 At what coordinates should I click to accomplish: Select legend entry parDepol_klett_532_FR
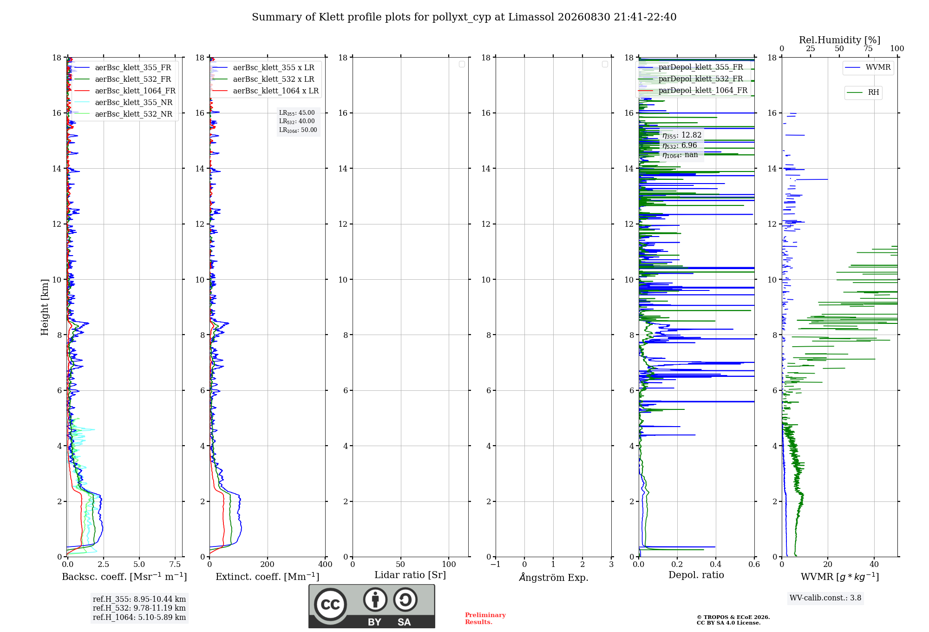(x=691, y=79)
